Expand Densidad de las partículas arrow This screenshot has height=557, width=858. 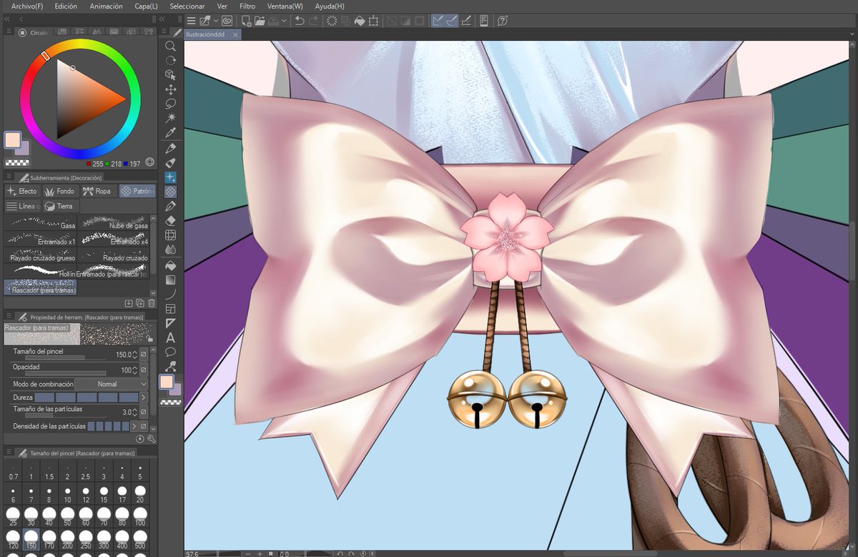click(x=134, y=426)
